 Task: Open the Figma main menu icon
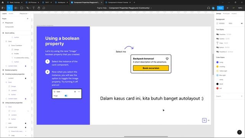(2, 8)
